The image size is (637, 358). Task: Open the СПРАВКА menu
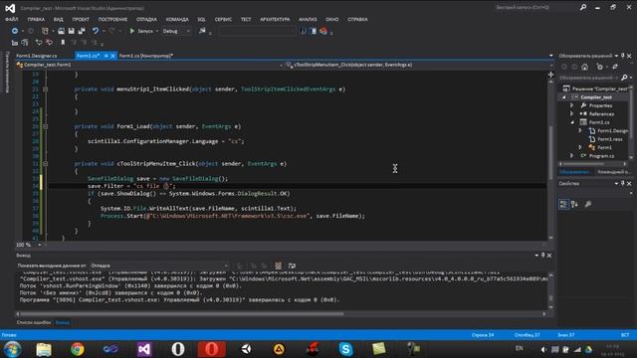357,19
